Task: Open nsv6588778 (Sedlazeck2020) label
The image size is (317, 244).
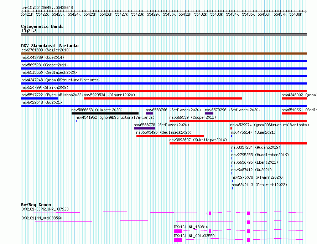Action: point(161,125)
